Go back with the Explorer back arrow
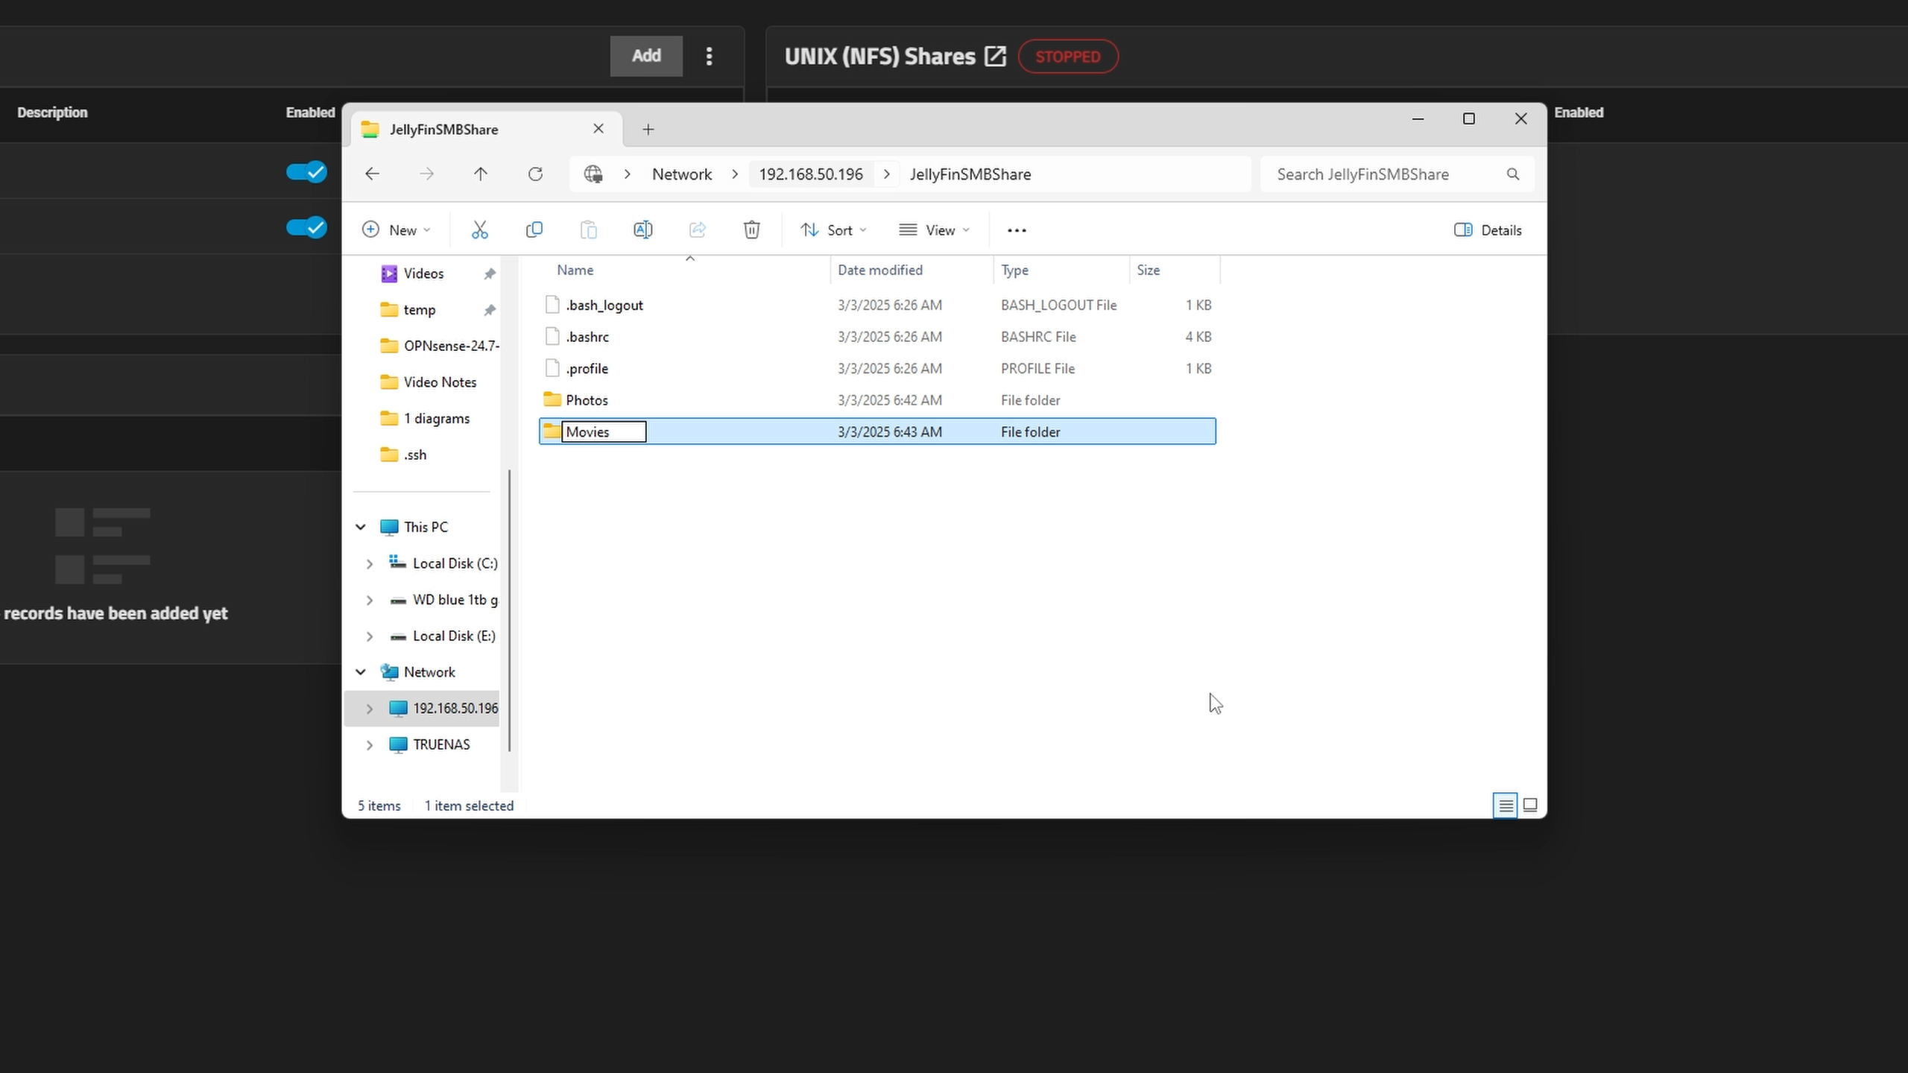The width and height of the screenshot is (1908, 1073). (x=372, y=174)
